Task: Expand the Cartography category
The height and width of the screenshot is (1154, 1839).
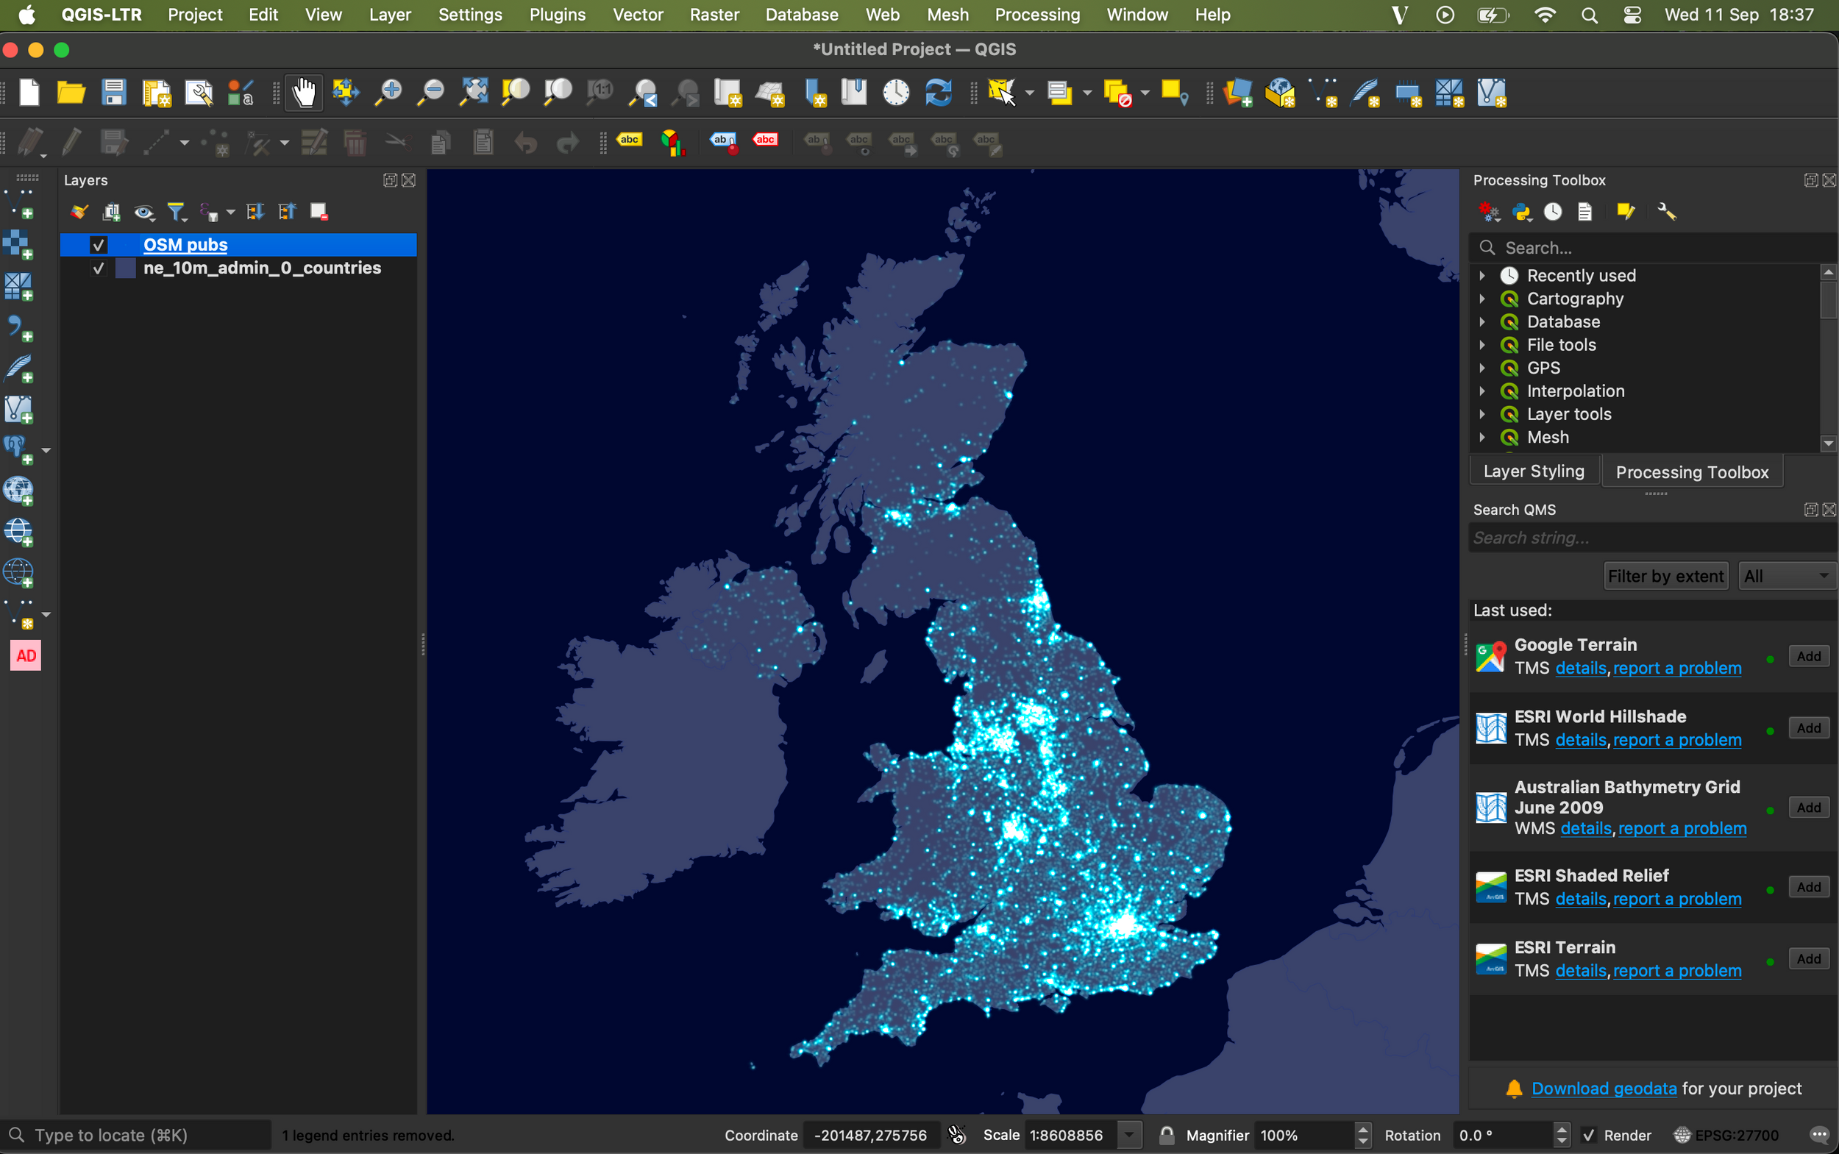Action: coord(1481,299)
